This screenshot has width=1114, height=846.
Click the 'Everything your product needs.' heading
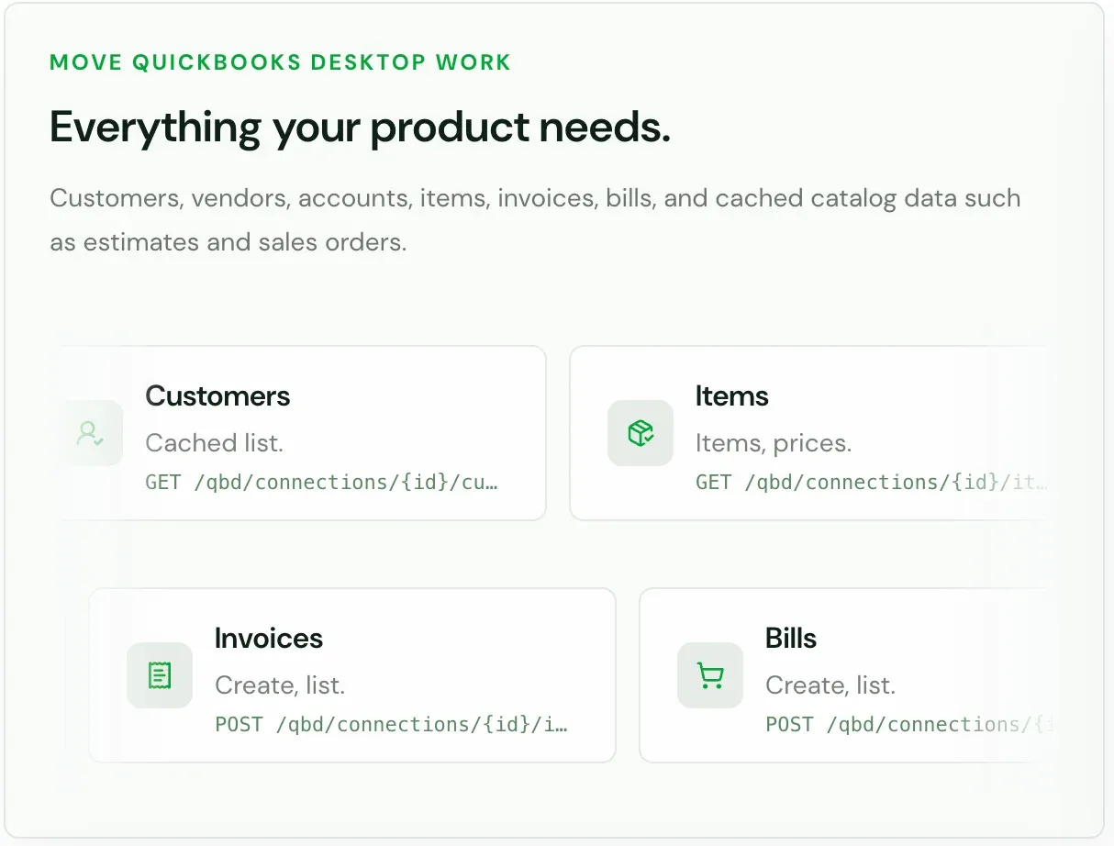tap(361, 128)
